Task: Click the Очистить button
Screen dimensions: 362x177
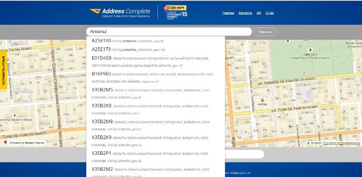Action: [x=265, y=32]
